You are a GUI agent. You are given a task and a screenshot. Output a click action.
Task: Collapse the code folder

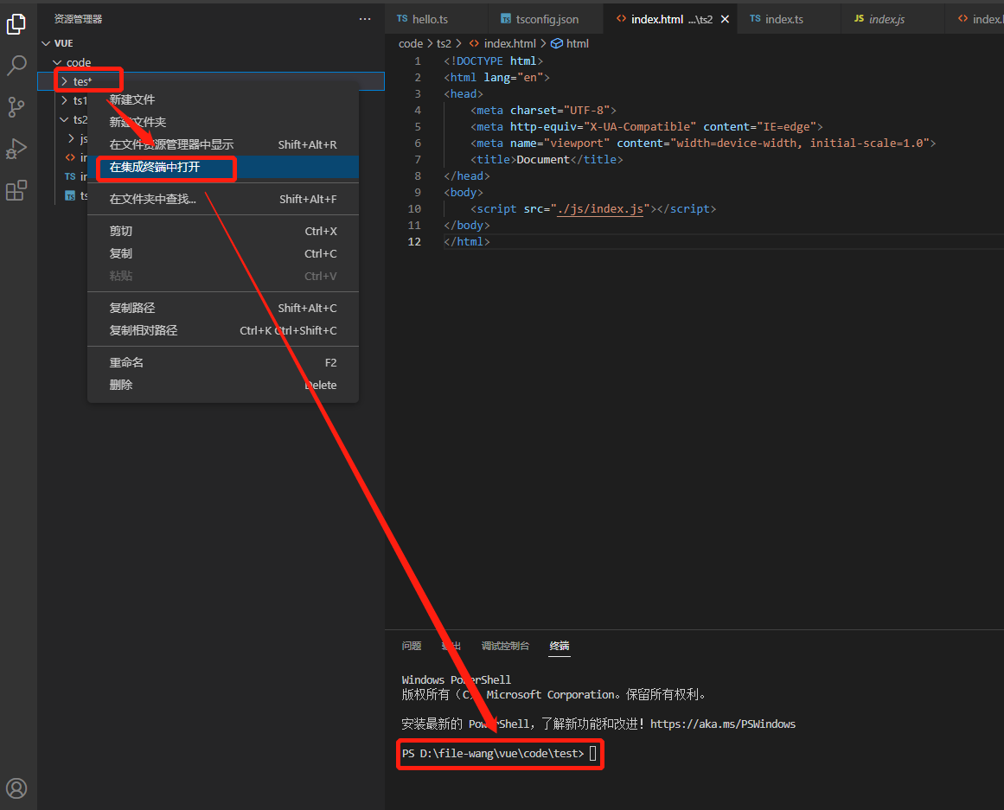pos(78,62)
